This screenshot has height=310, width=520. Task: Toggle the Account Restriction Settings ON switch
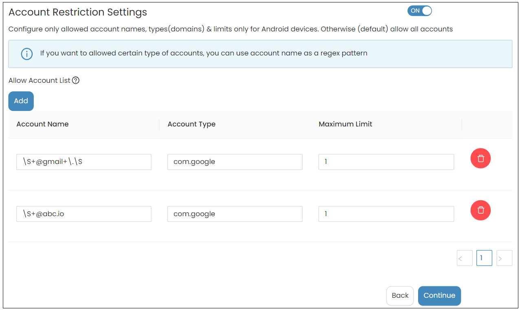pyautogui.click(x=419, y=11)
